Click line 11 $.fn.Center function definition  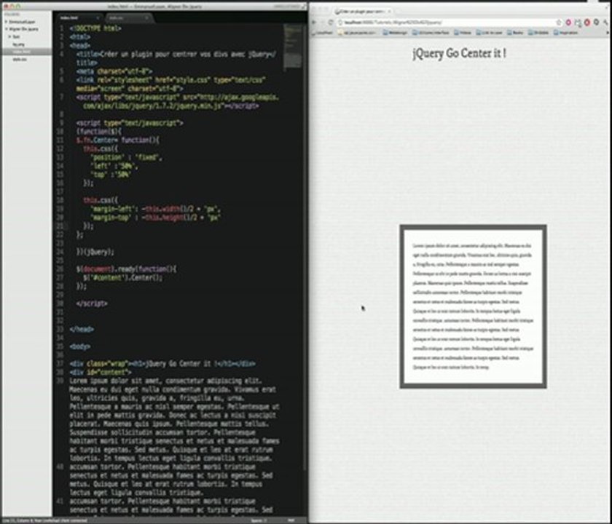click(x=117, y=140)
